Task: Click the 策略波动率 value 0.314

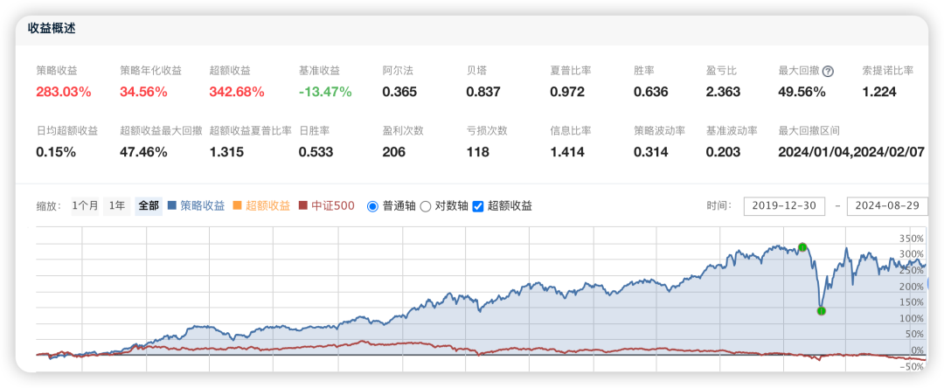Action: point(651,152)
